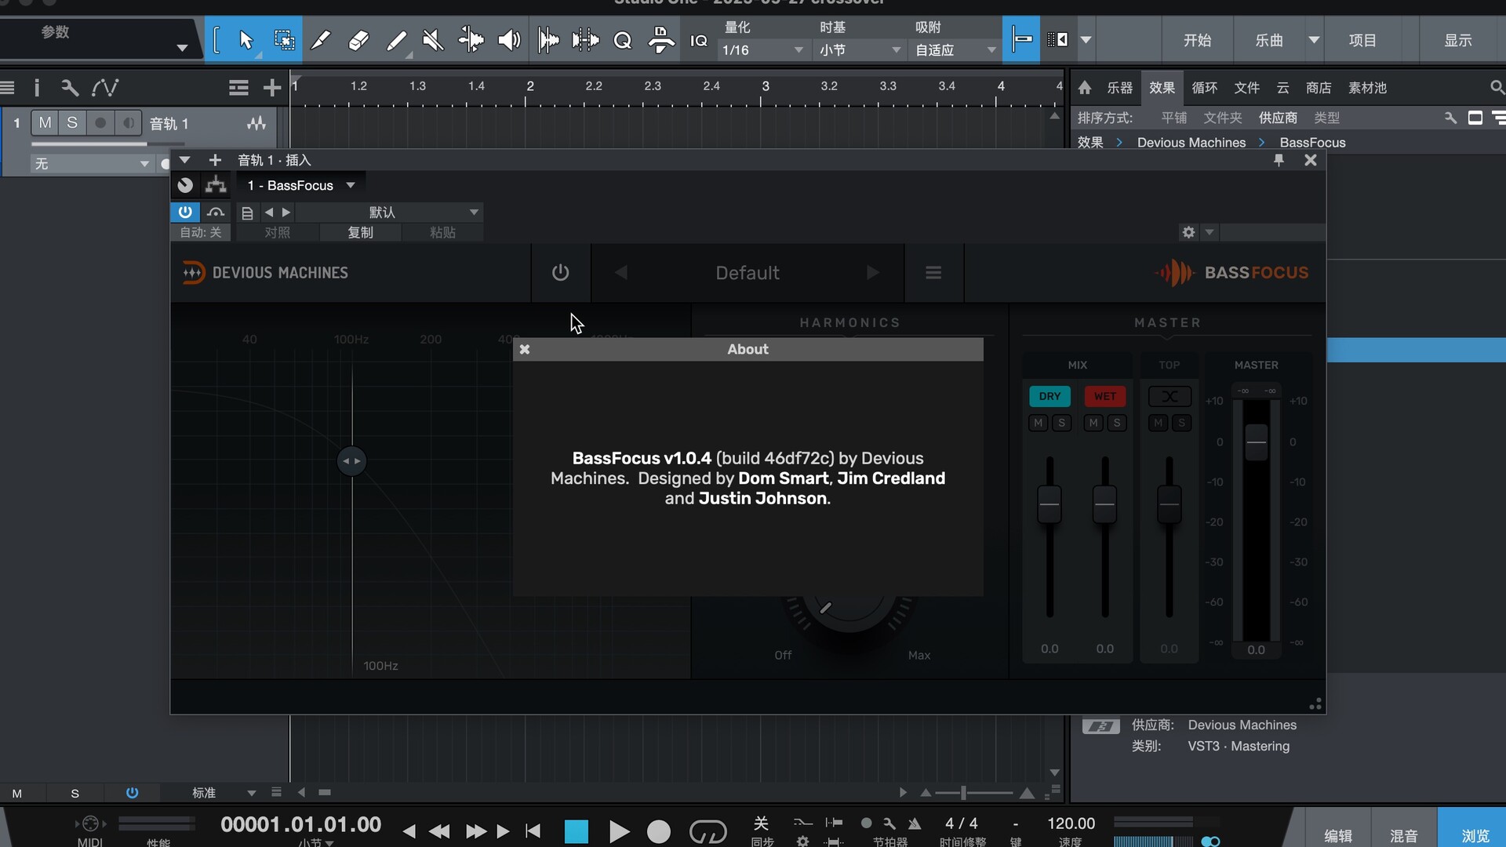The width and height of the screenshot is (1506, 847).
Task: Toggle BassFocus plugin power bypass button
Action: [x=560, y=273]
